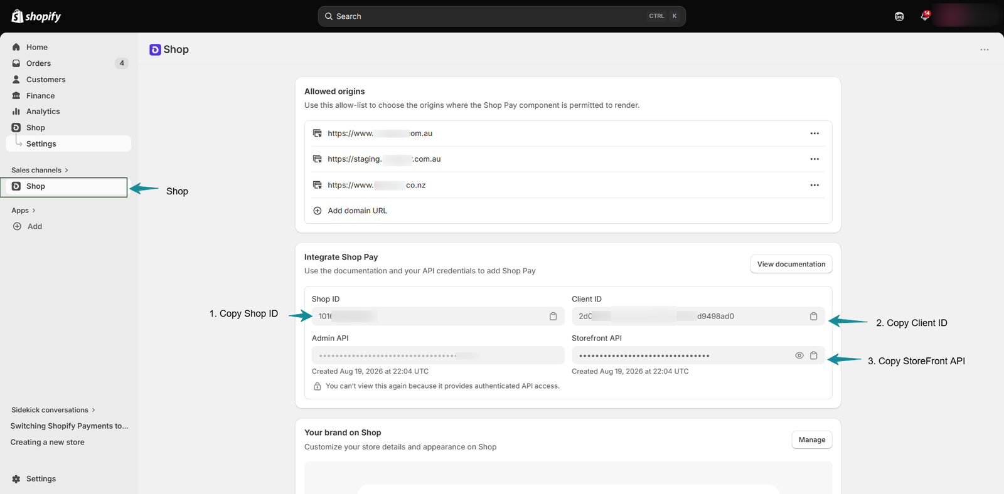Click the plus icon for Add domain URL
This screenshot has width=1004, height=494.
(x=318, y=211)
